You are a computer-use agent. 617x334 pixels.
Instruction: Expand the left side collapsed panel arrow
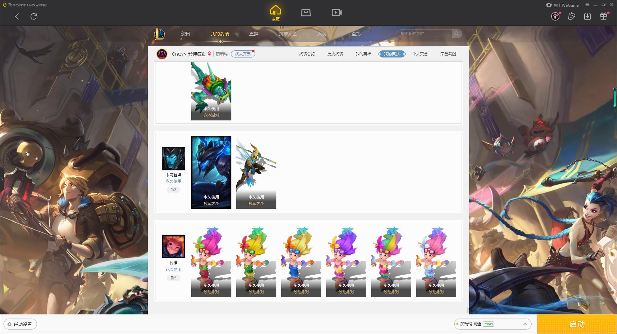point(2,179)
